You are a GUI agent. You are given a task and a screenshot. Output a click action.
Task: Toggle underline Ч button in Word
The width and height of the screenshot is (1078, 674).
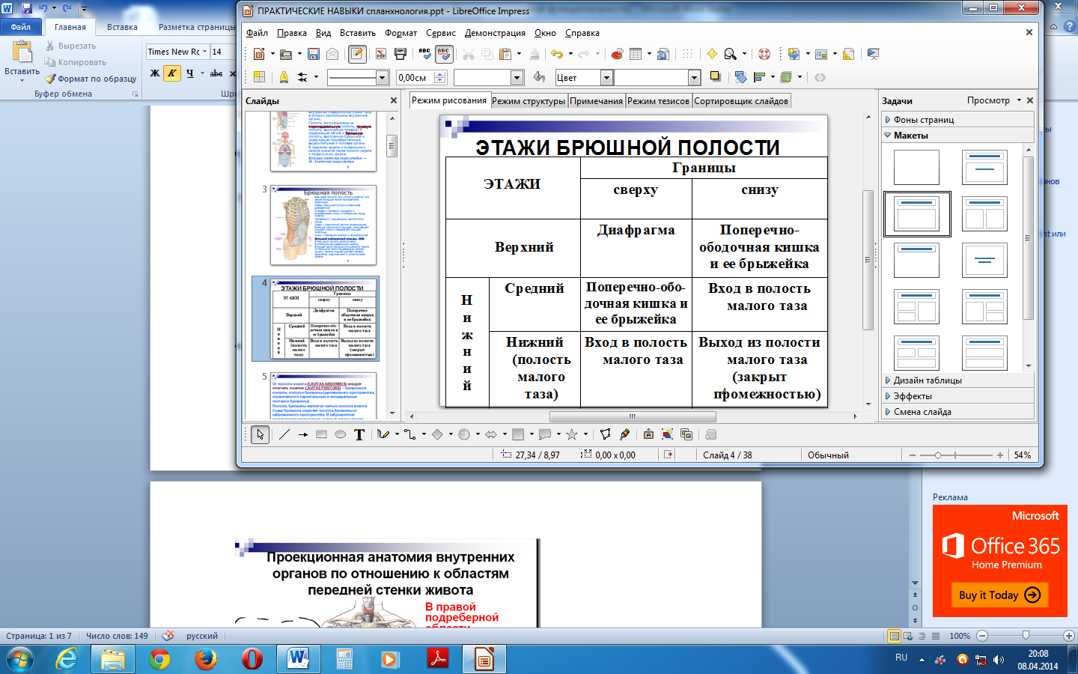[x=190, y=73]
